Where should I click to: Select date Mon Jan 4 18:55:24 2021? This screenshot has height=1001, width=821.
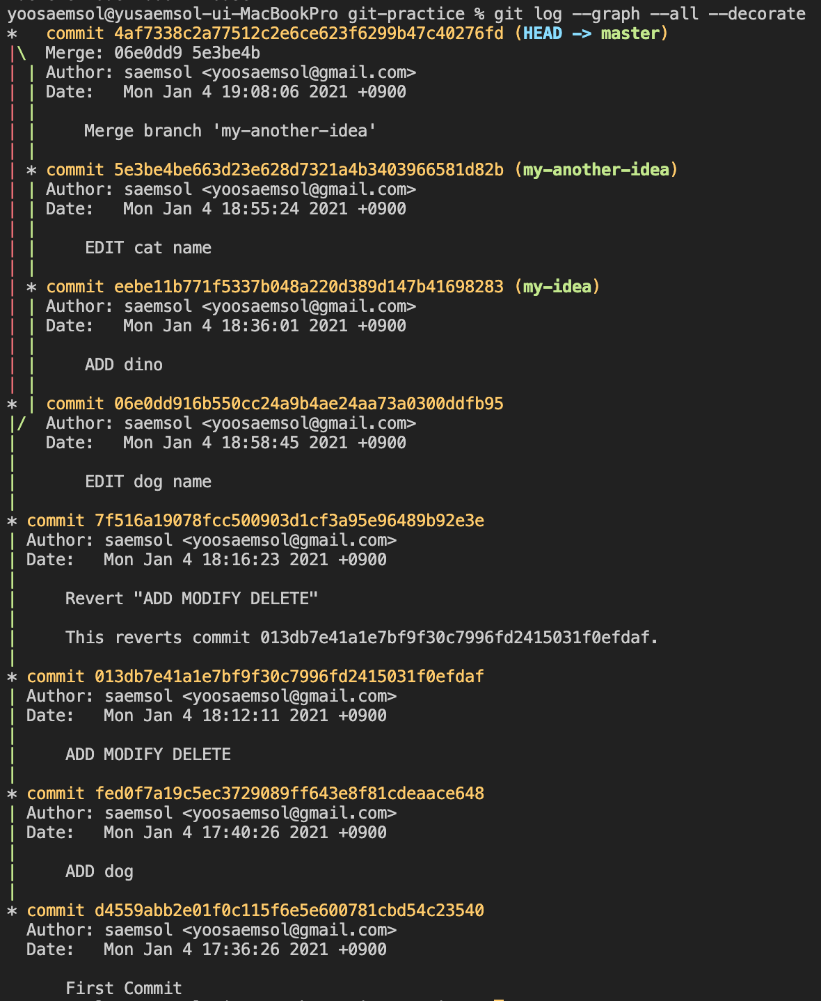pyautogui.click(x=235, y=209)
